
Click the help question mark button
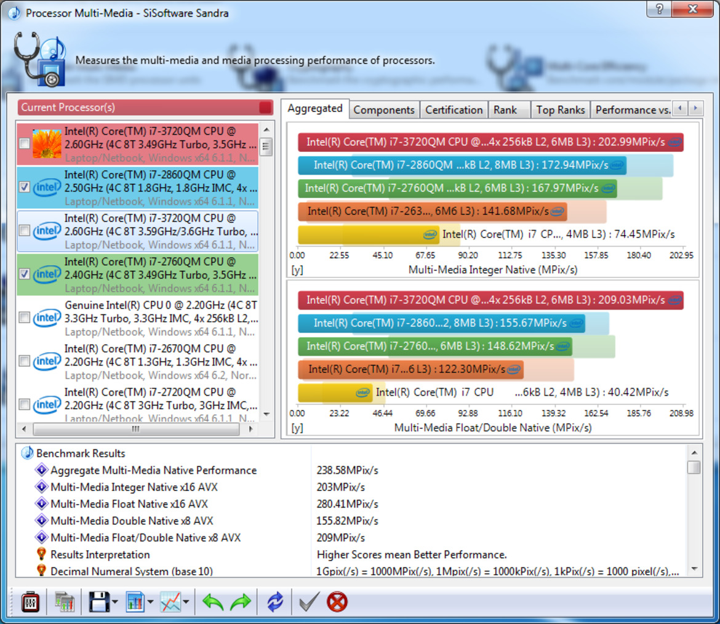point(660,9)
